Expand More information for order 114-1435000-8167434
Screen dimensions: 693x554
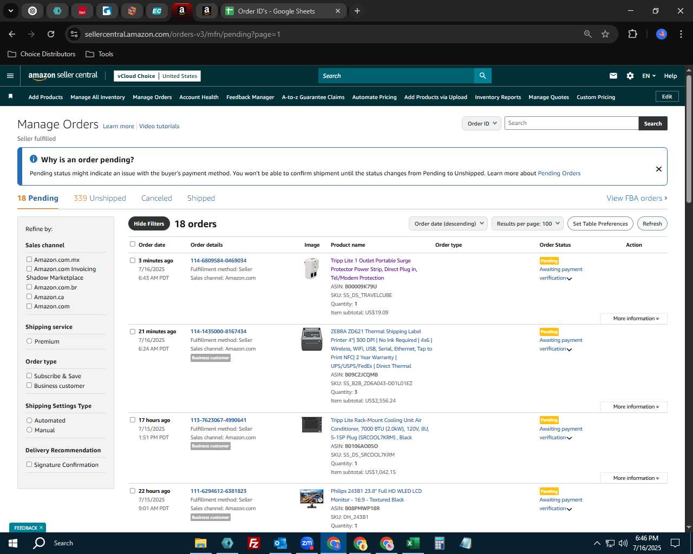click(x=634, y=407)
